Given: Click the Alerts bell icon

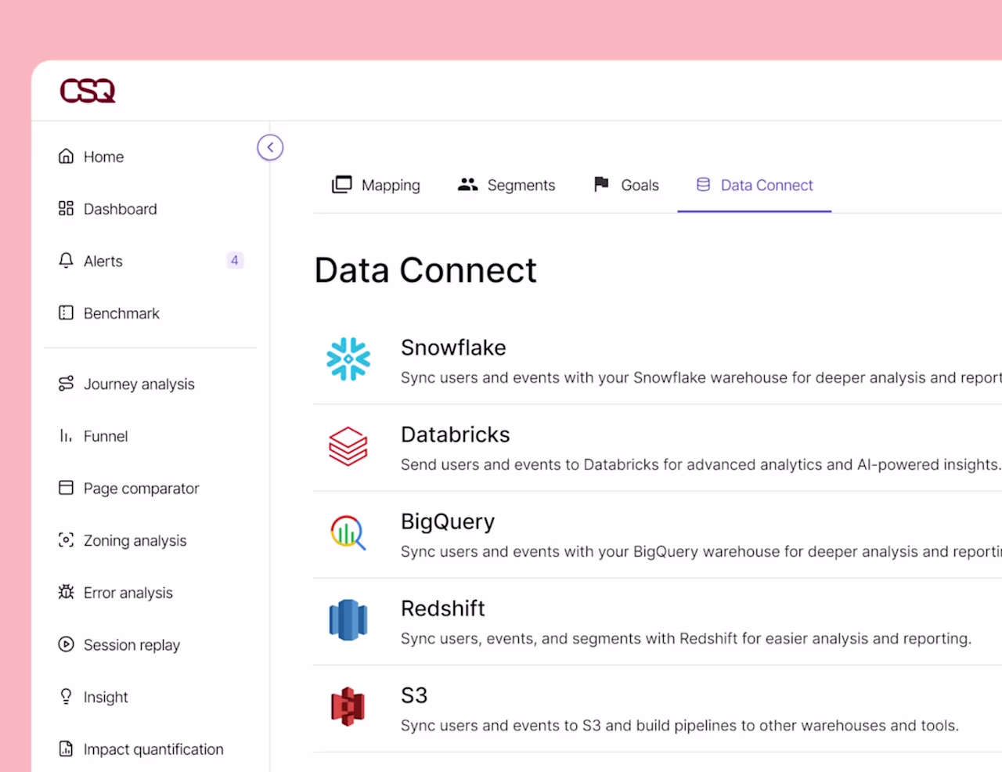Looking at the screenshot, I should 66,261.
